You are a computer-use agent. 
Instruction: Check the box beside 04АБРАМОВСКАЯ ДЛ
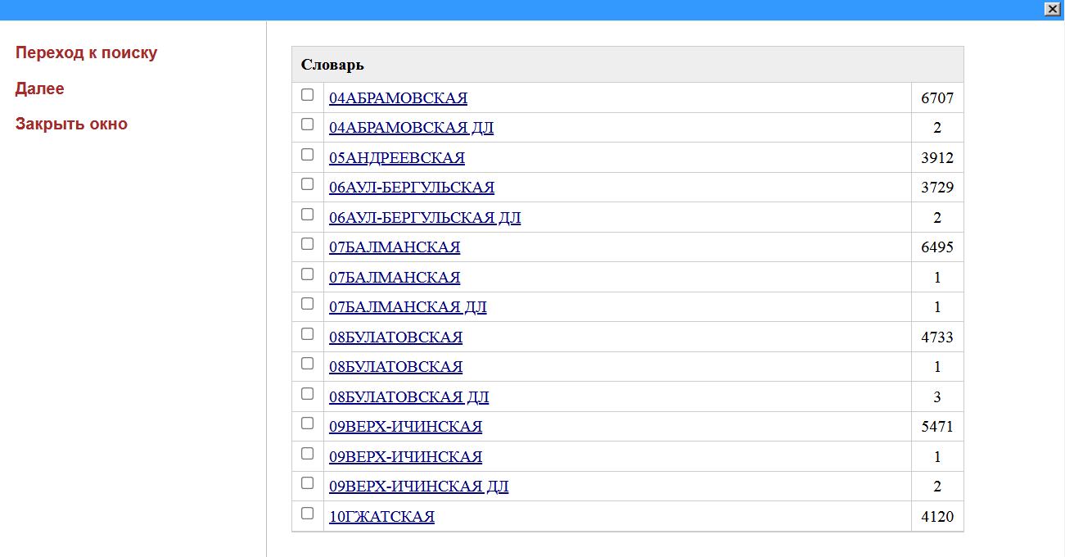pyautogui.click(x=308, y=125)
